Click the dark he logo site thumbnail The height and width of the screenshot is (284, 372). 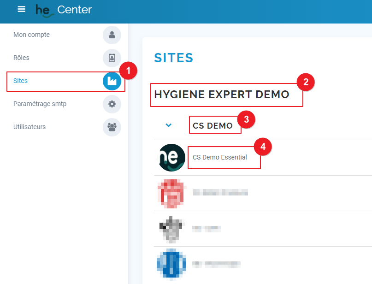(x=171, y=158)
